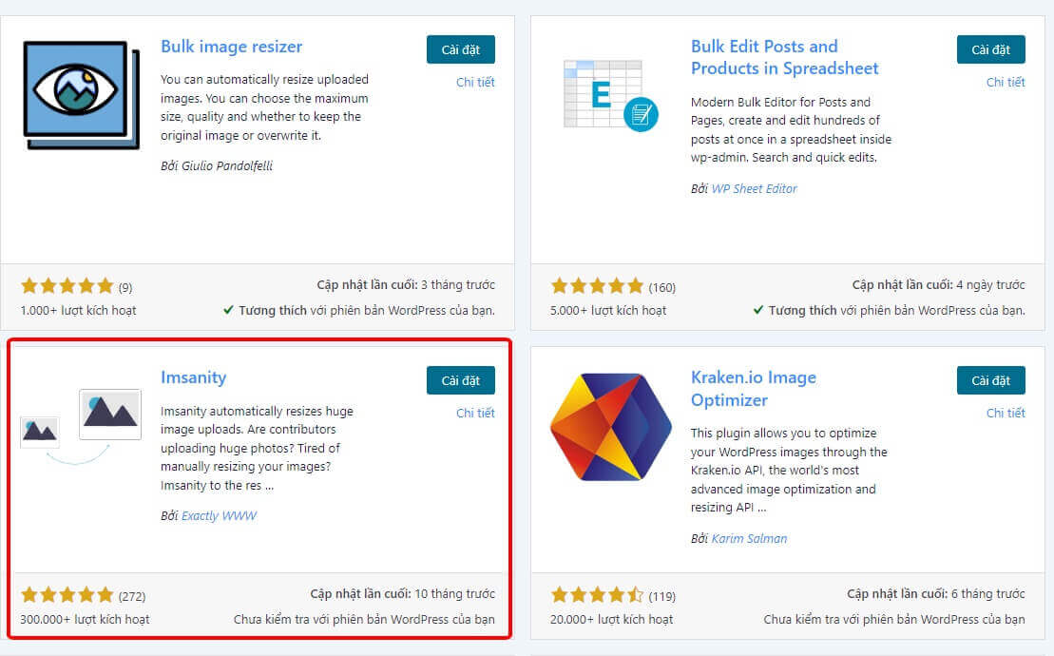Show Chi tiết for Imsanity
The image size is (1054, 656).
tap(475, 413)
